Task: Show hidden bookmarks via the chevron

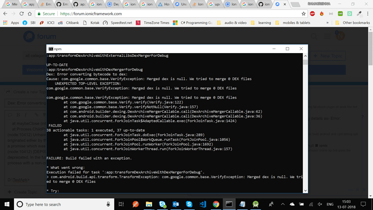Action: click(x=328, y=23)
